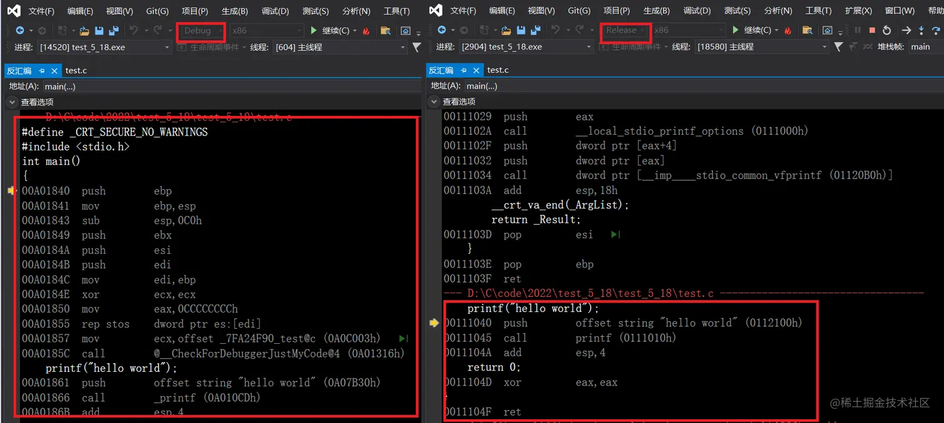This screenshot has height=423, width=944.
Task: Click Step Into icon in right window
Action: (x=922, y=30)
